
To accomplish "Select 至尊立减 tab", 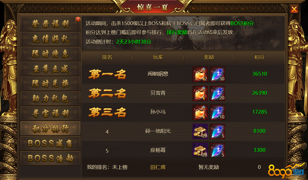I will pos(50,69).
